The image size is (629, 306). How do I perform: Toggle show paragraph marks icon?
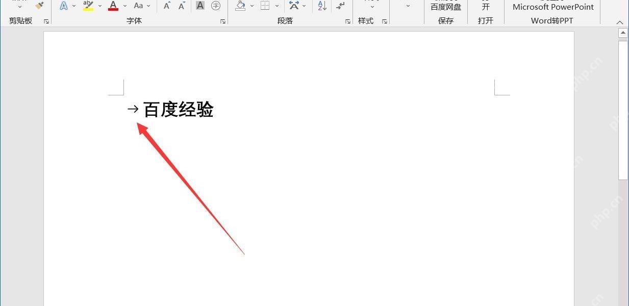[340, 6]
